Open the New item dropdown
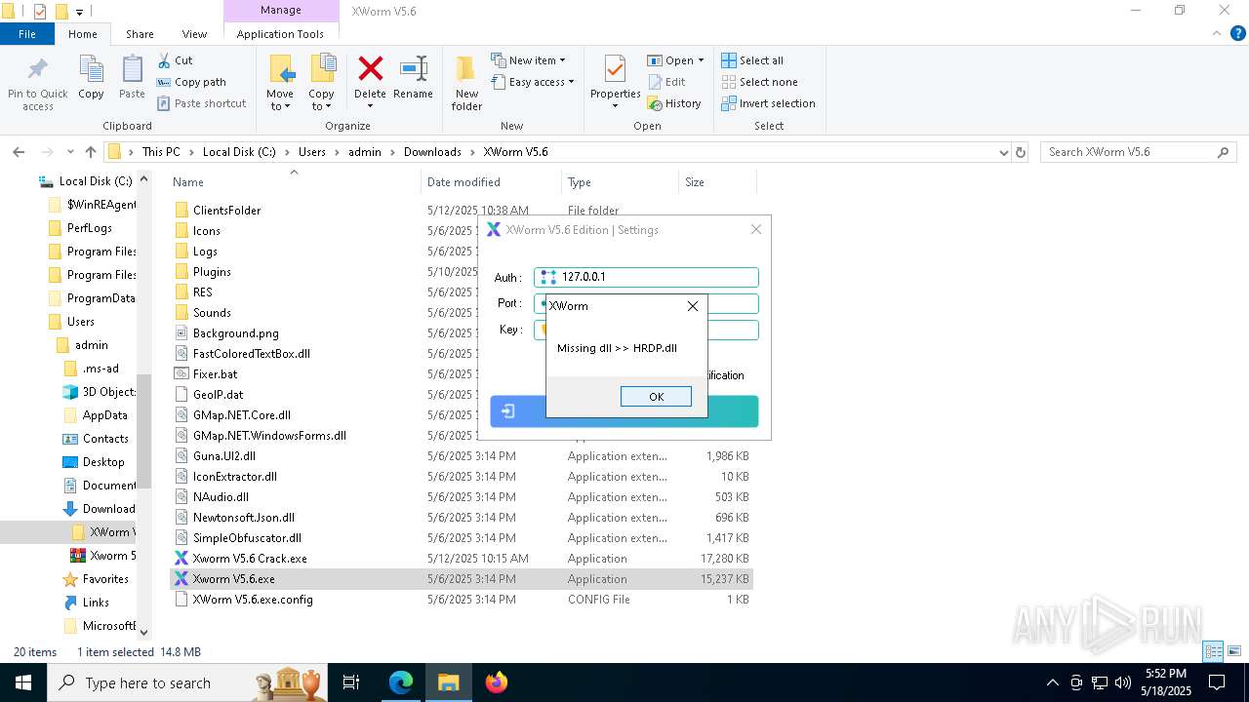 click(528, 60)
